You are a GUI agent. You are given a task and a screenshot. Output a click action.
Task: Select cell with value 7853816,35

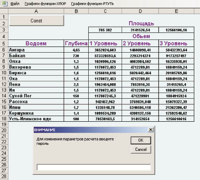coord(140,84)
